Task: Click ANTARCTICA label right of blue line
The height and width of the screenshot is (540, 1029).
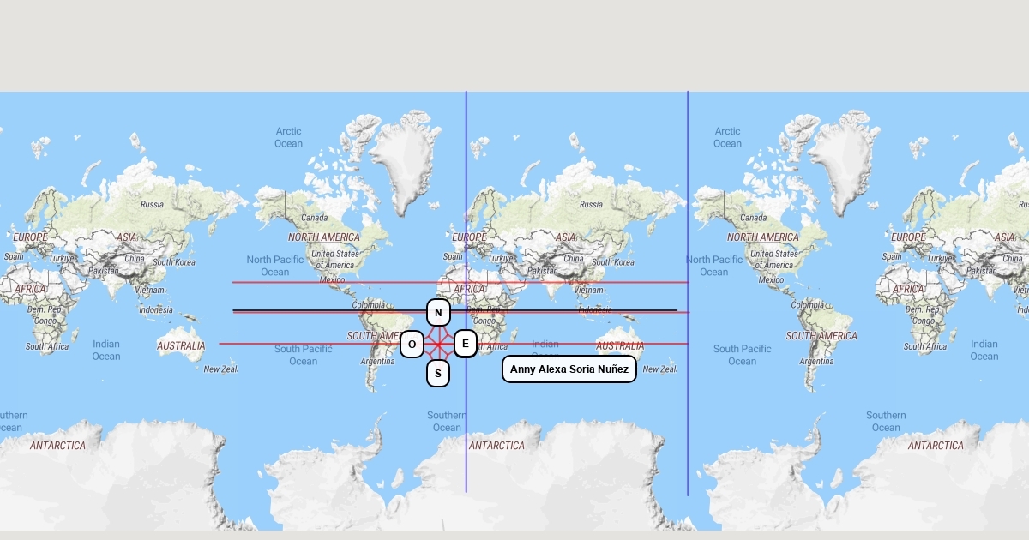Action: point(496,446)
